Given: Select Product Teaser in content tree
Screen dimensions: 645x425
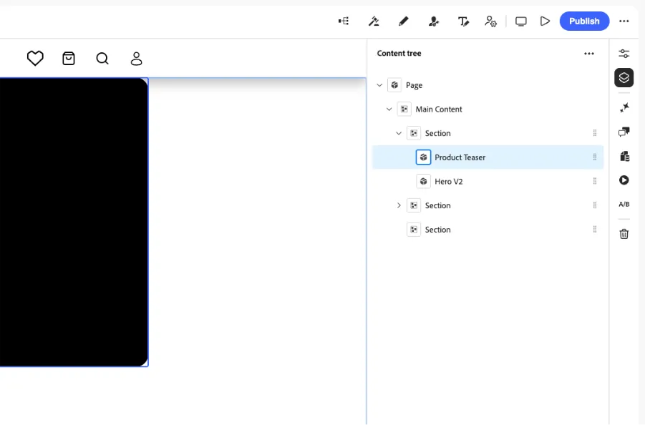Looking at the screenshot, I should [x=488, y=157].
